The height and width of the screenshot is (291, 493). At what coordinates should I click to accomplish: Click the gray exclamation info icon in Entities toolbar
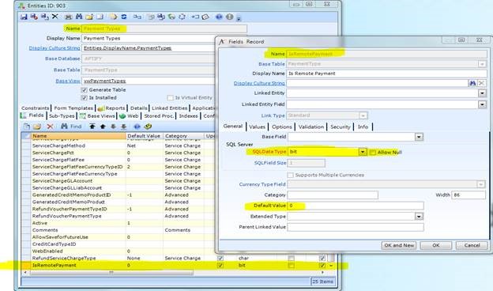(x=230, y=17)
